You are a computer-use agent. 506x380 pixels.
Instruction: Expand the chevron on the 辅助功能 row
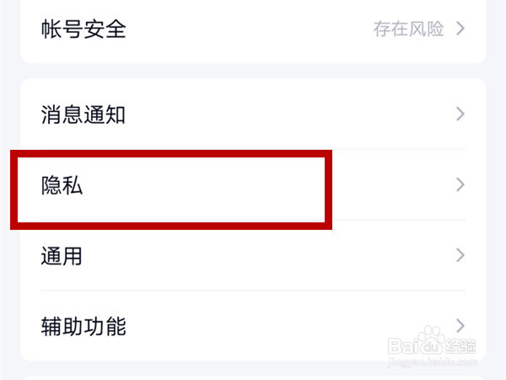(x=460, y=325)
